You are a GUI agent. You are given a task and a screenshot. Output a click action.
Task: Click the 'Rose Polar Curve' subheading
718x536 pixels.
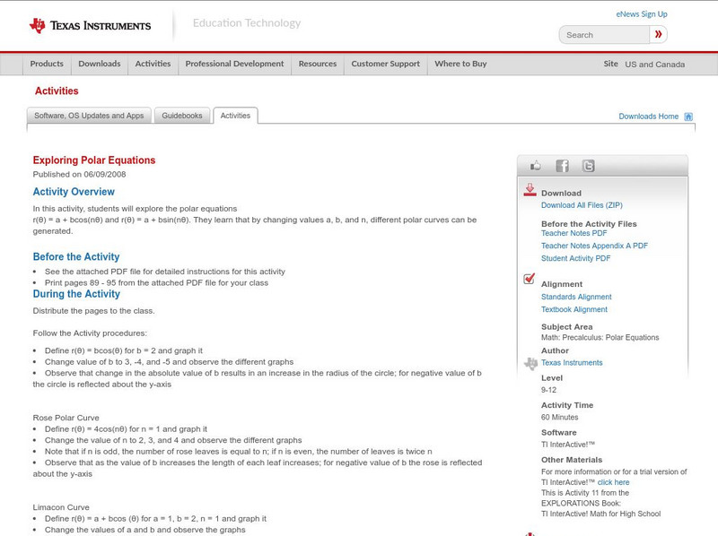point(66,418)
